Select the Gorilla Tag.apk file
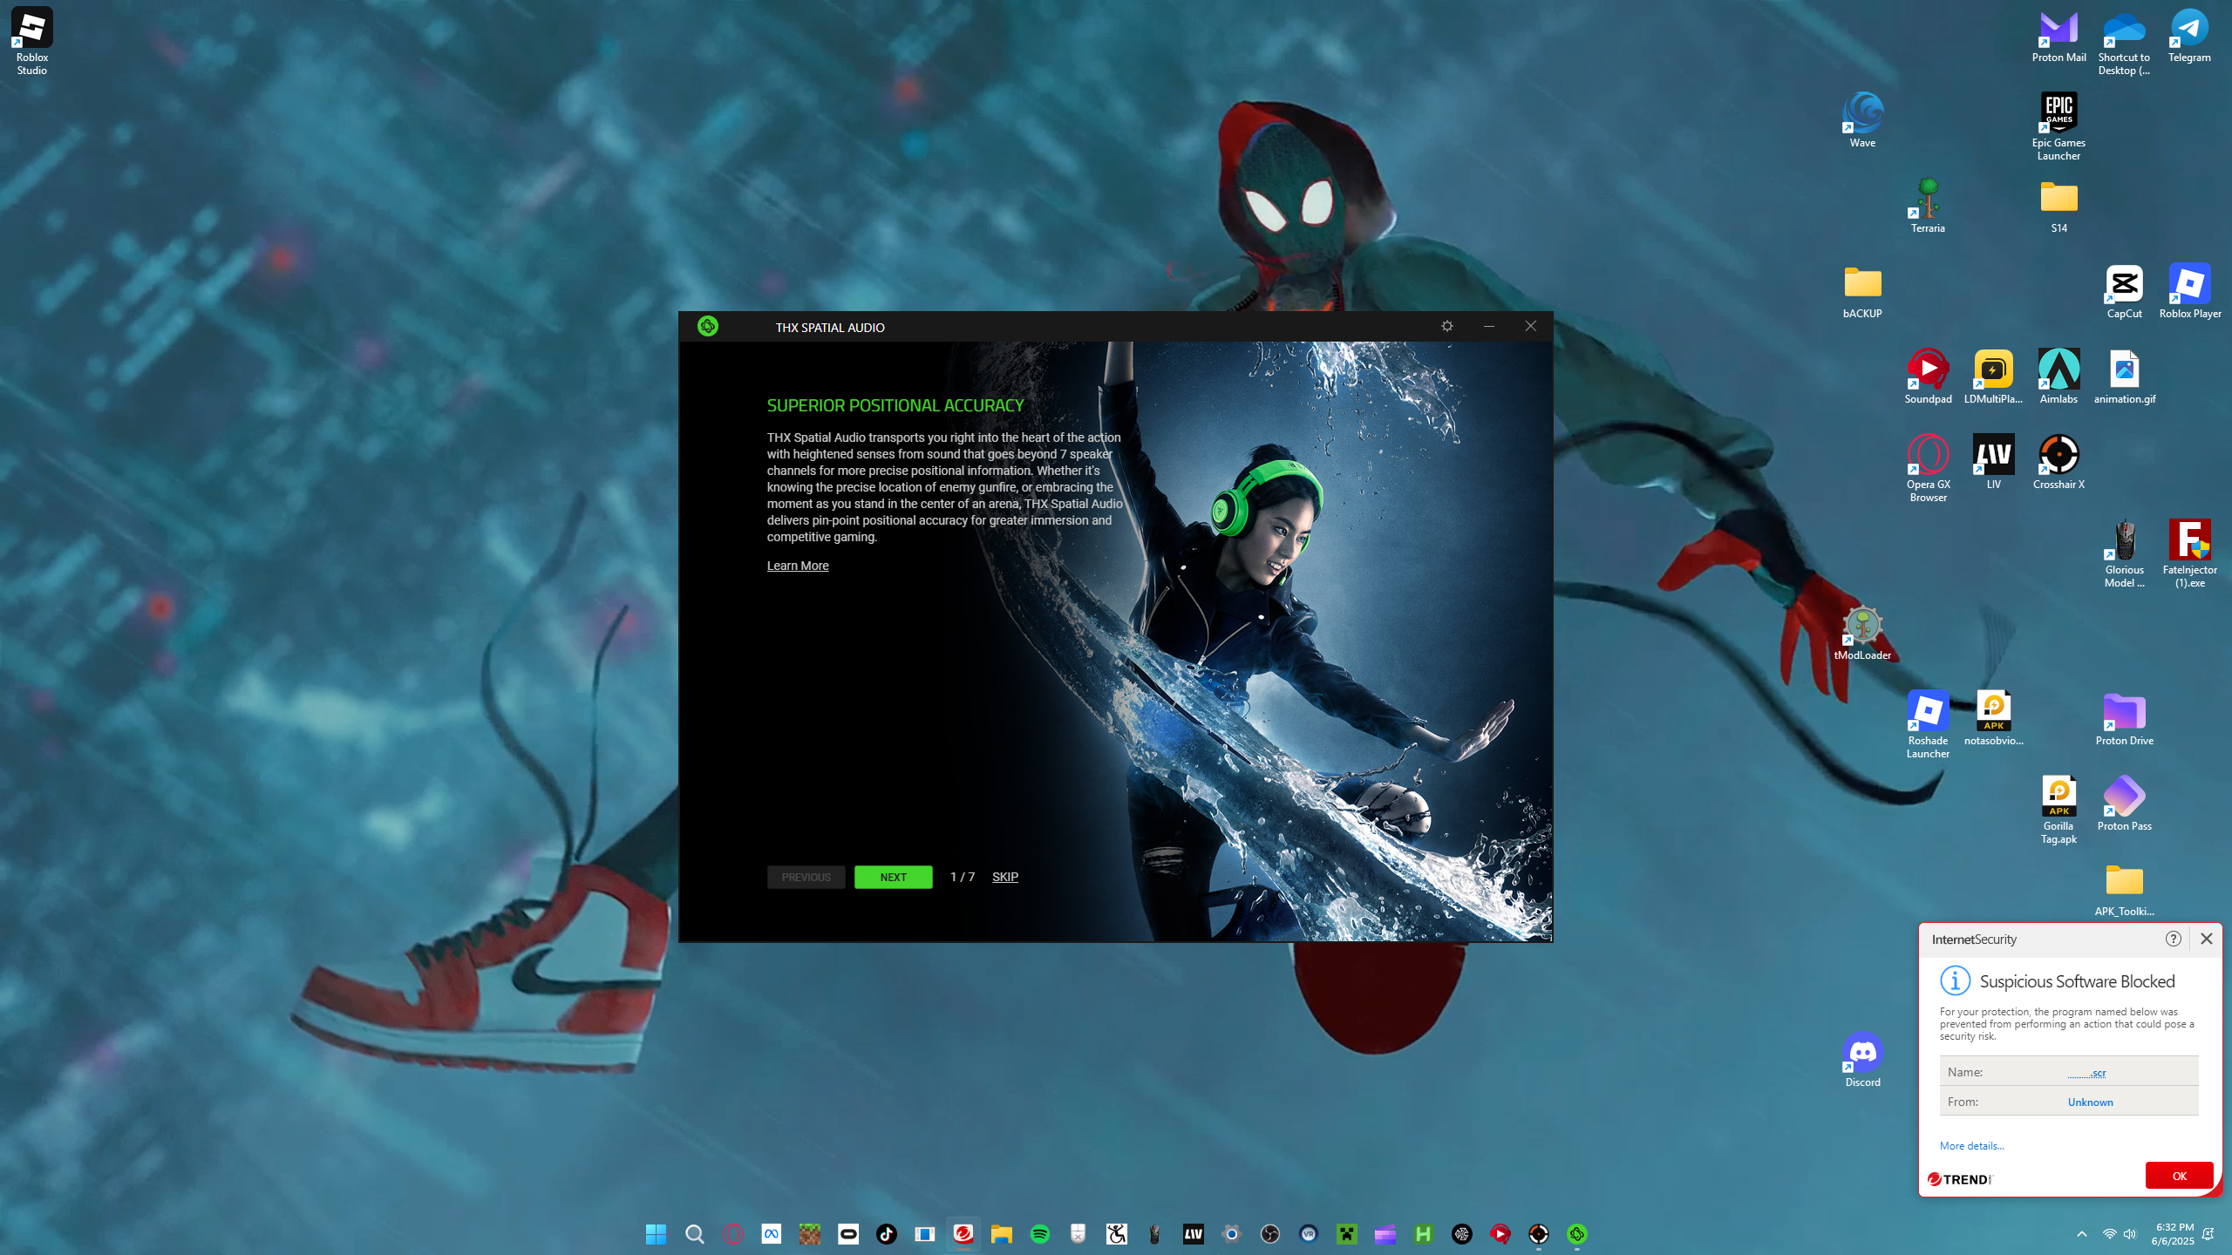This screenshot has width=2232, height=1255. point(2058,811)
